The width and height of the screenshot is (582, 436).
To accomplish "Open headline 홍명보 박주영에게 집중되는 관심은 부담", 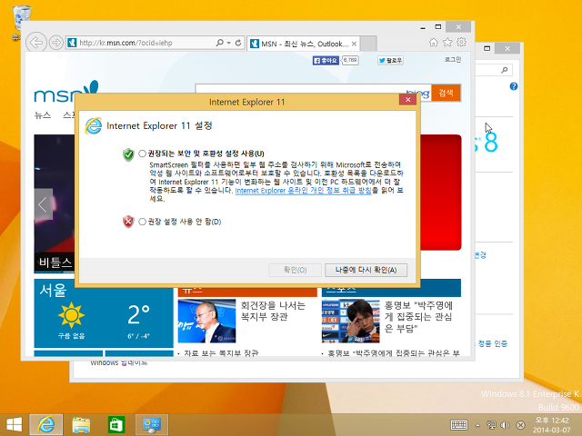I will pyautogui.click(x=418, y=317).
